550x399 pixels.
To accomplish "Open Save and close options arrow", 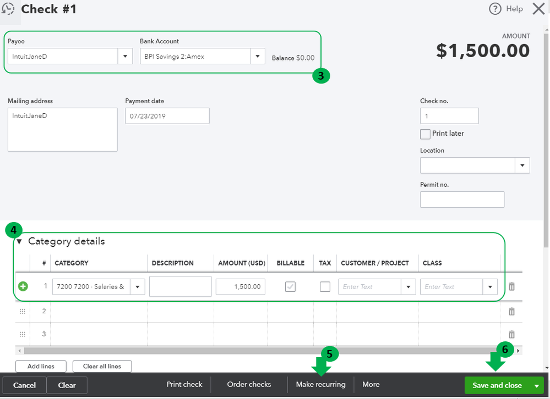I will [537, 385].
